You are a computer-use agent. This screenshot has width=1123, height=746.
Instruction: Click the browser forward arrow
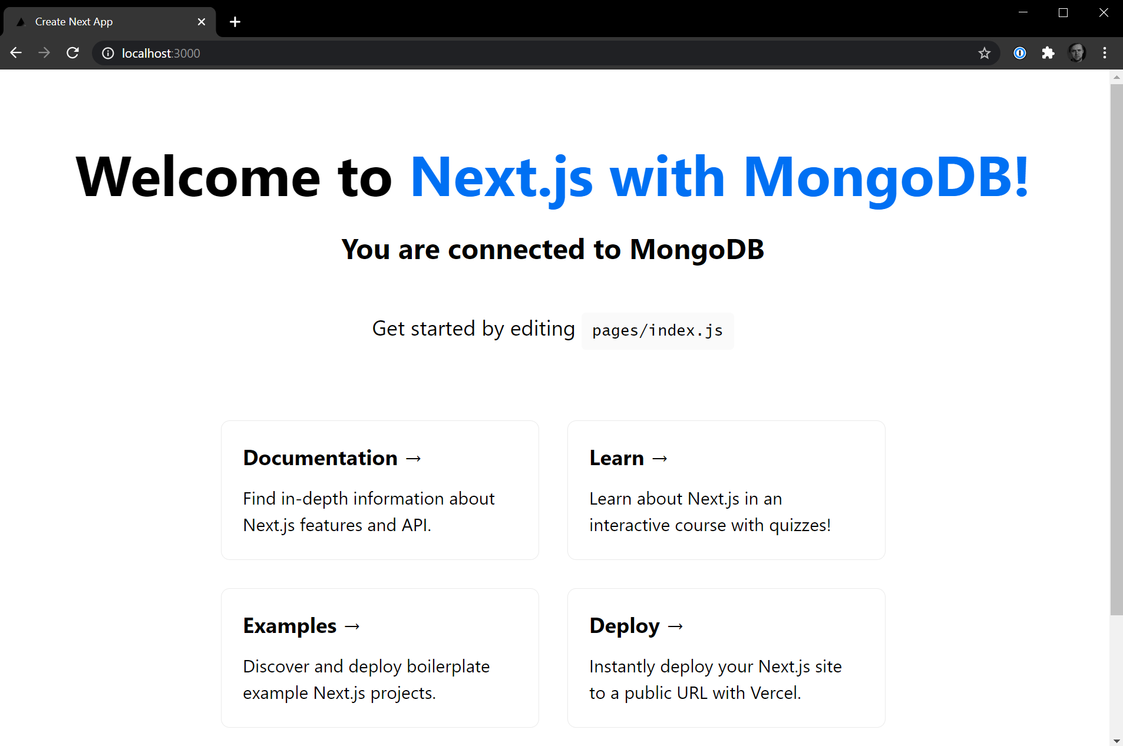[44, 53]
